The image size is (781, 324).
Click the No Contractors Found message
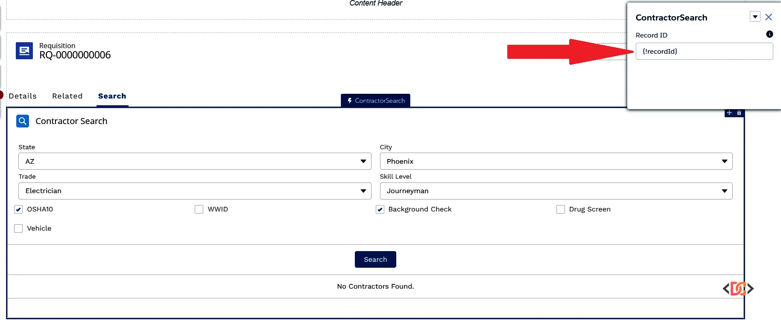(375, 286)
